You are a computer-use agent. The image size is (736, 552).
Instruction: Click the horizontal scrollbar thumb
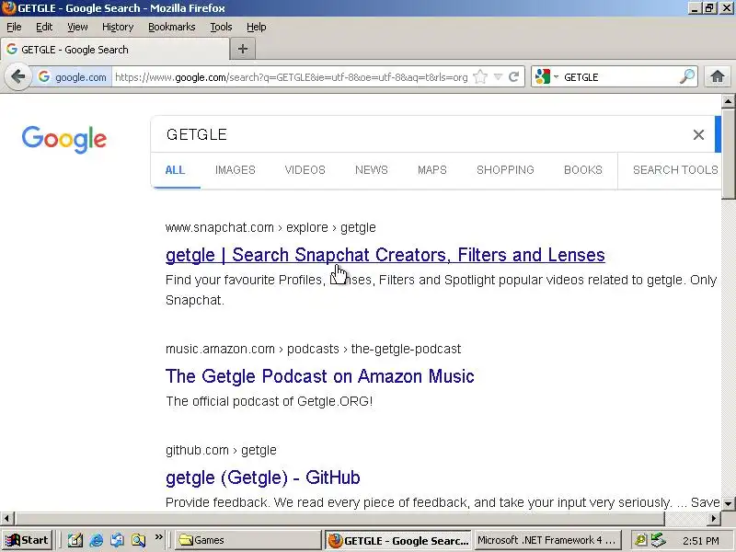[339, 518]
